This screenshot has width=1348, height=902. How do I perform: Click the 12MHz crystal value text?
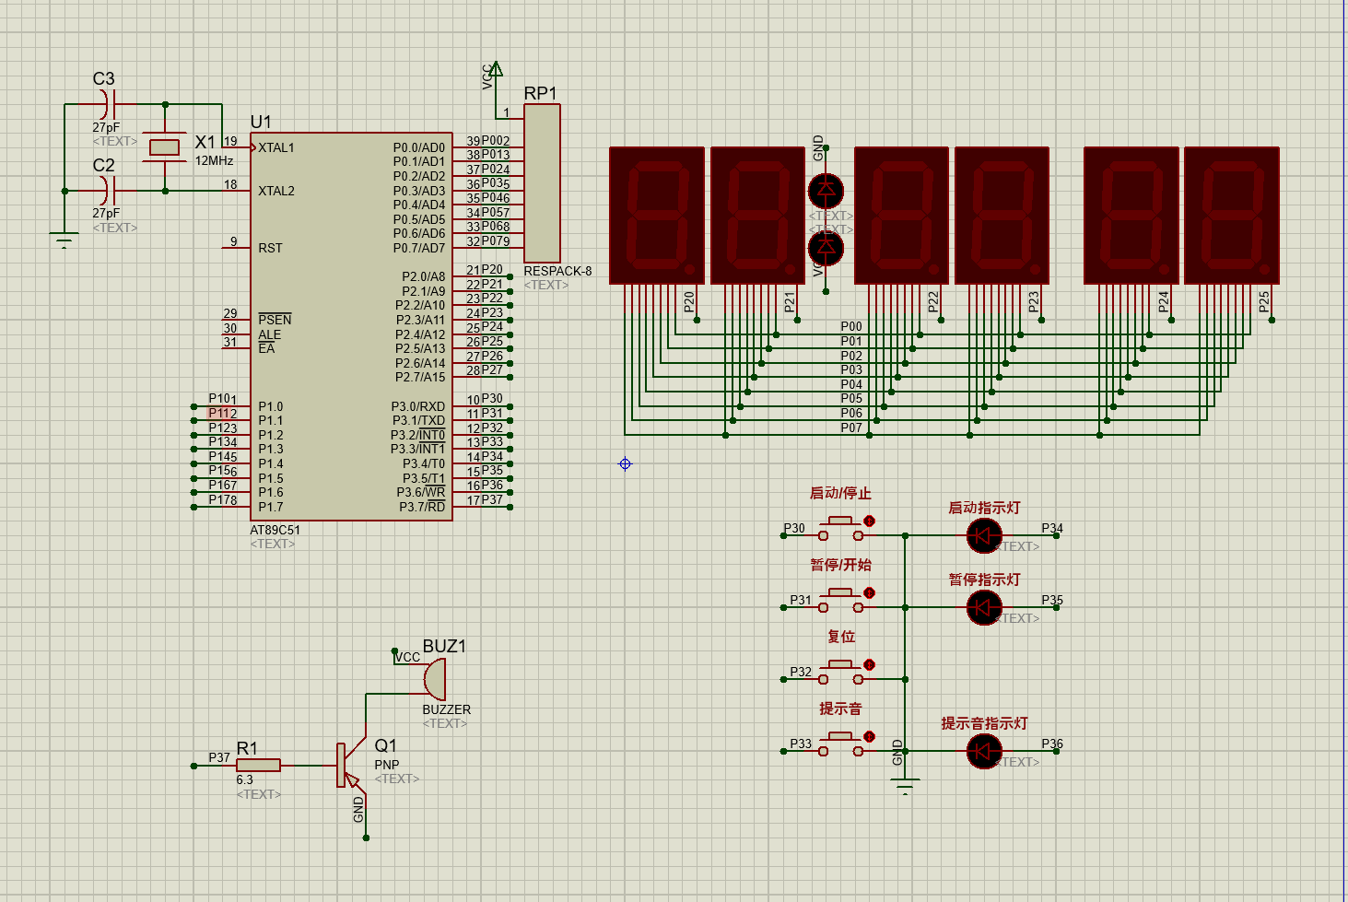[x=214, y=160]
